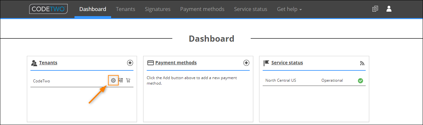
Task: Add a new tenant with plus icon
Action: click(130, 63)
